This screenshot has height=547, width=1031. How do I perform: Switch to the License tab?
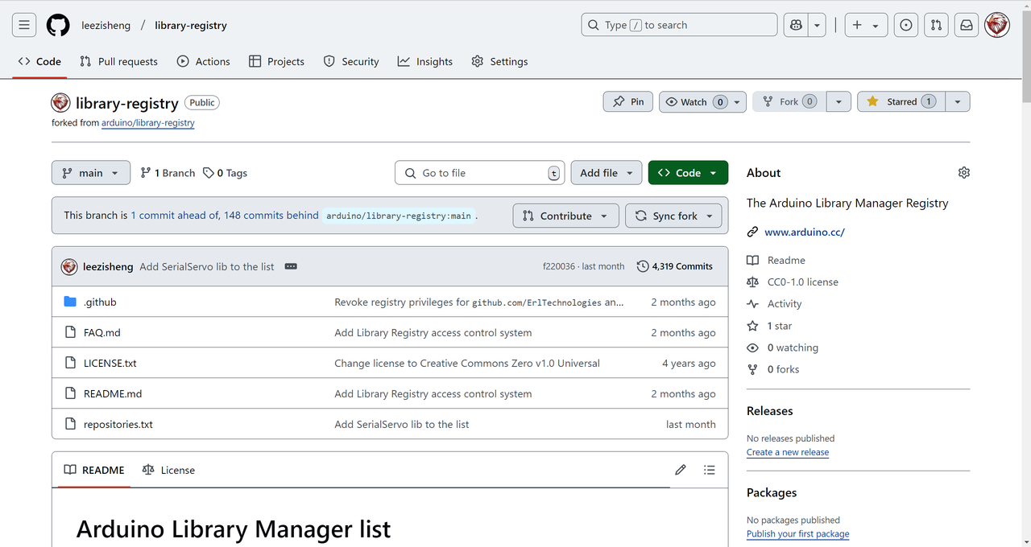168,470
